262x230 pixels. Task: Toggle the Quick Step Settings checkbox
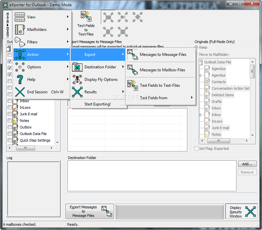click(10, 140)
